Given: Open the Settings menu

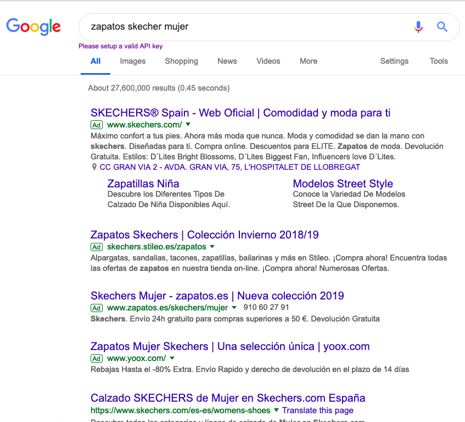Looking at the screenshot, I should [394, 61].
